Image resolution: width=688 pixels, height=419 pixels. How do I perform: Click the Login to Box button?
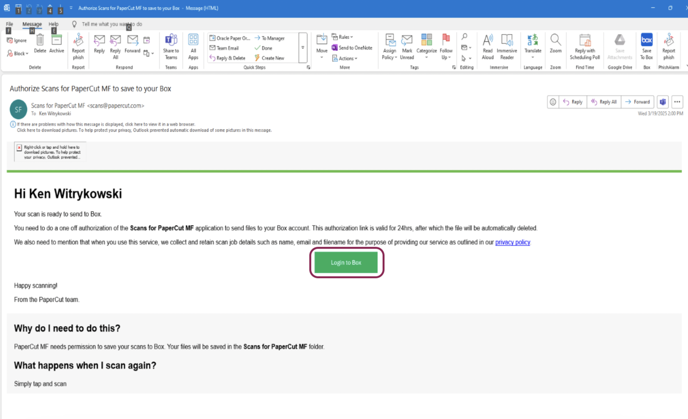coord(346,263)
